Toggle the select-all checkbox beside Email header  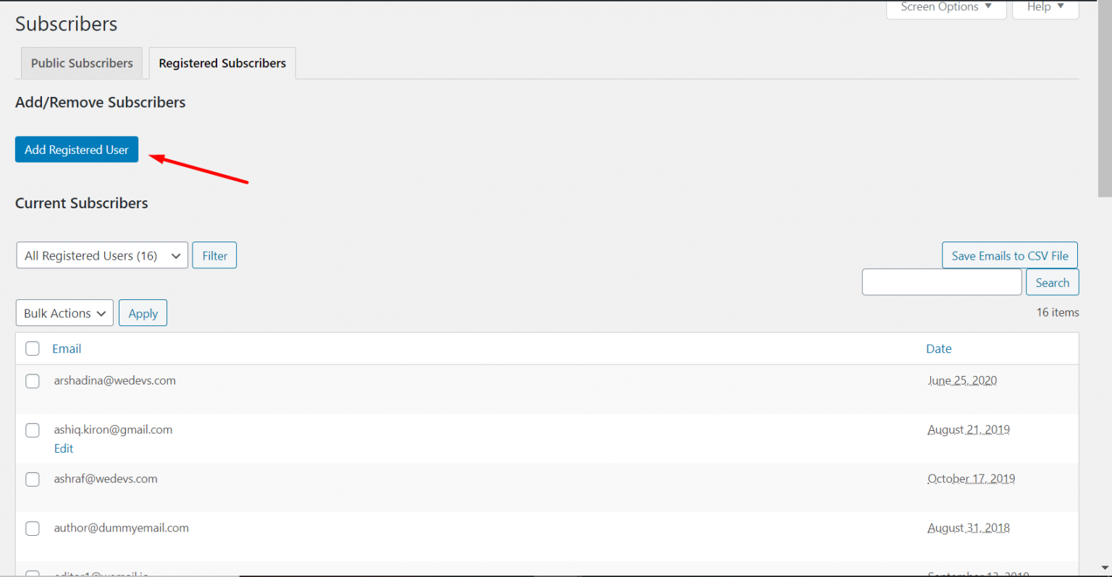[33, 349]
